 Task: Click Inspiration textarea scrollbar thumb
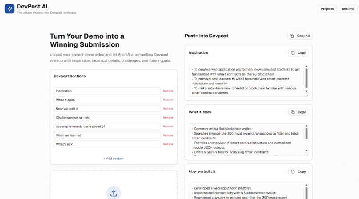(x=306, y=78)
